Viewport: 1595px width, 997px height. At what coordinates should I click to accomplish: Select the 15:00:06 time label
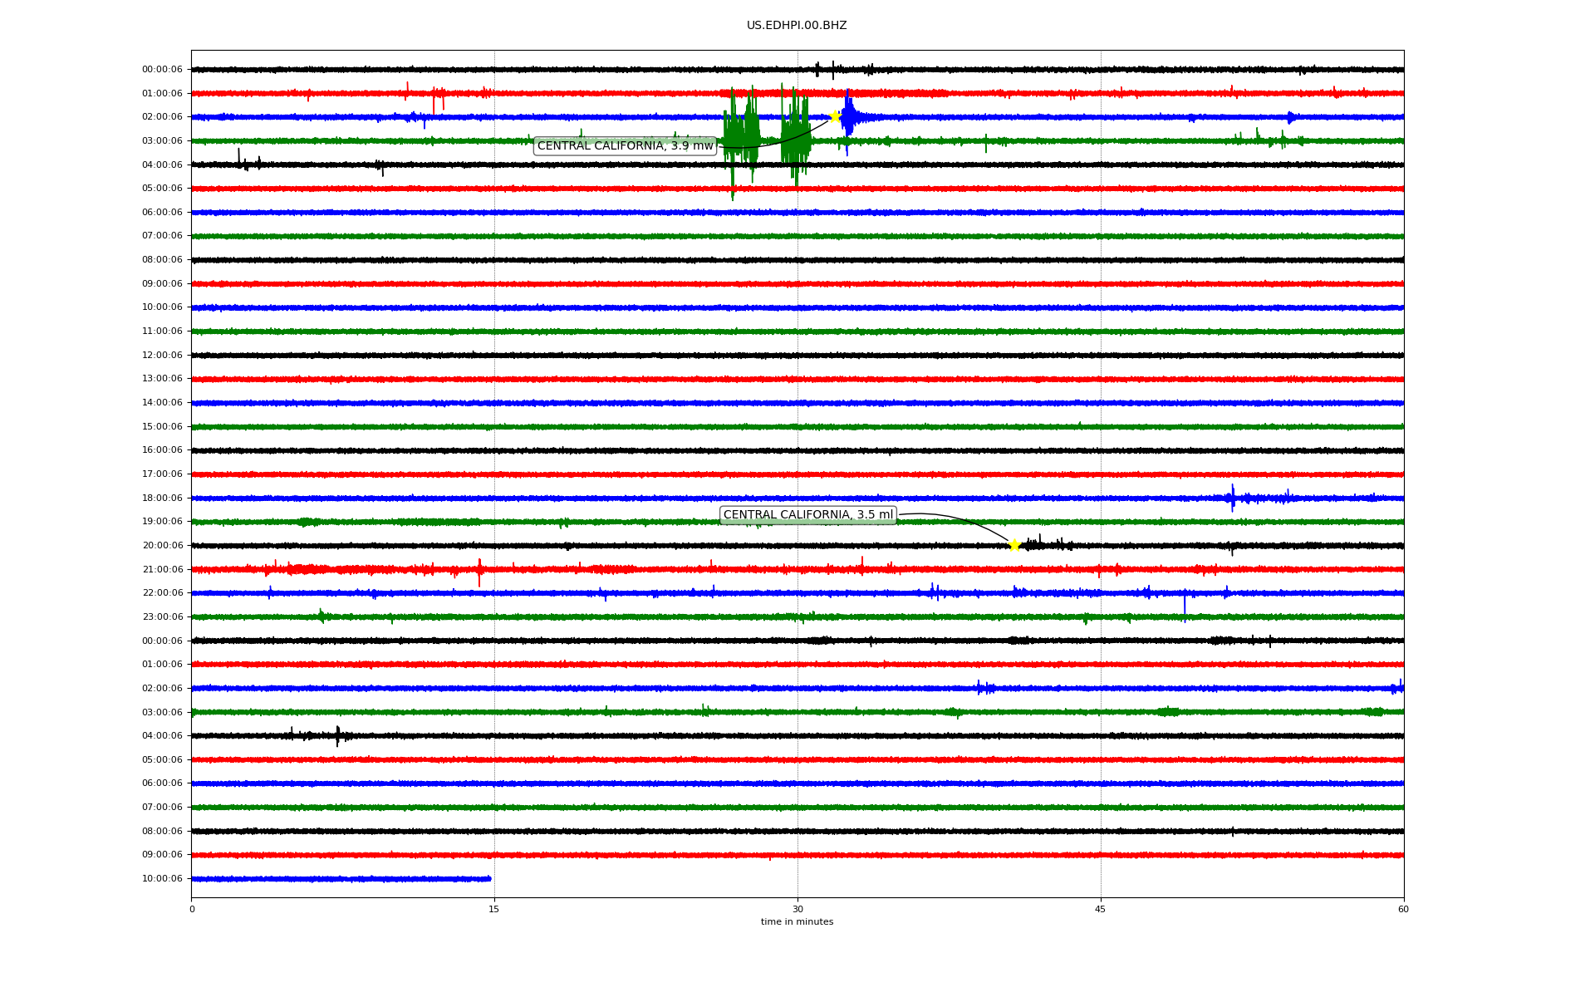coord(162,427)
